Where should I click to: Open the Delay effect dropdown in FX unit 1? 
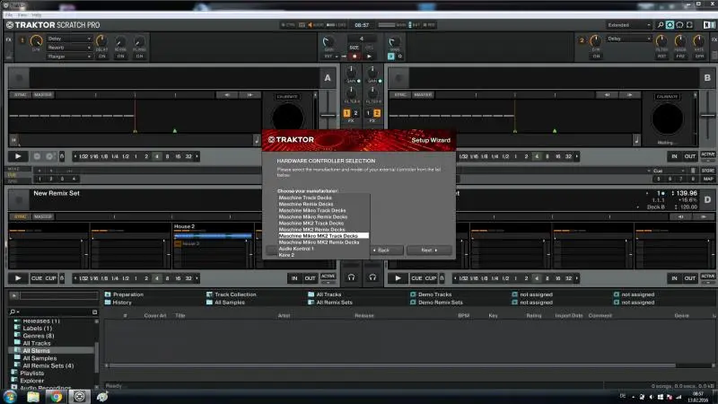[68, 39]
